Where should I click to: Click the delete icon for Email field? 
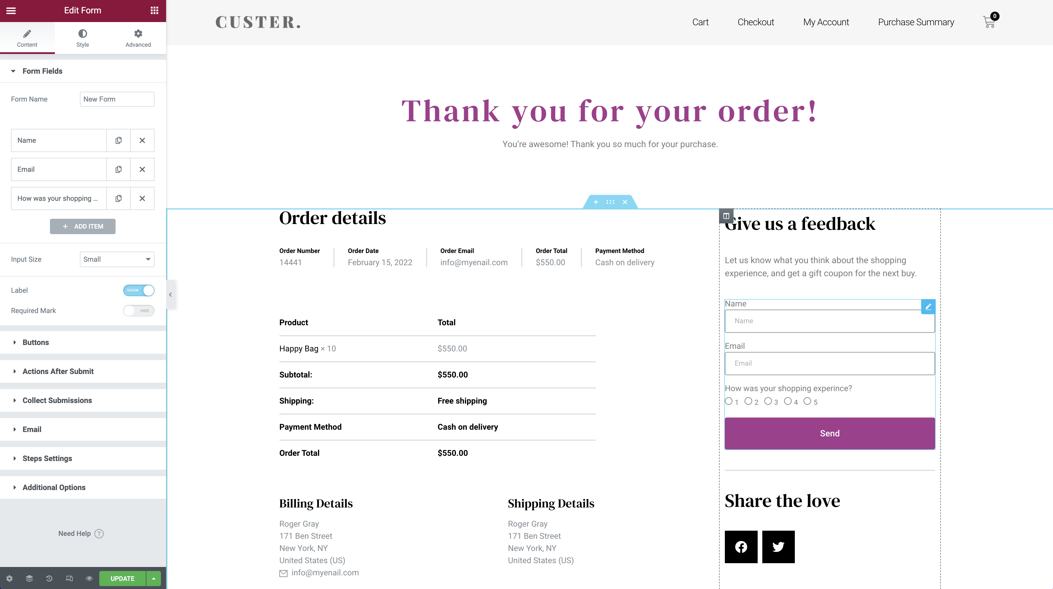click(x=143, y=169)
